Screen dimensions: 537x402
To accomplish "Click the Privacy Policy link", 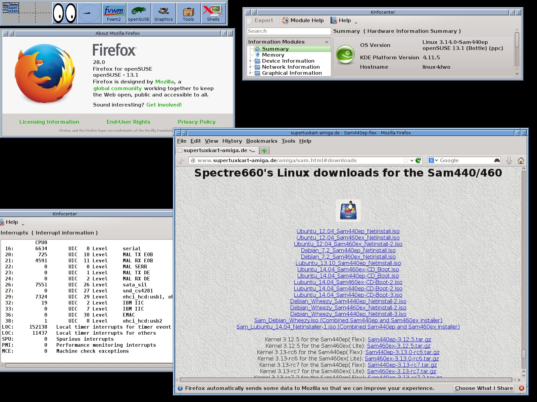I will click(x=196, y=122).
